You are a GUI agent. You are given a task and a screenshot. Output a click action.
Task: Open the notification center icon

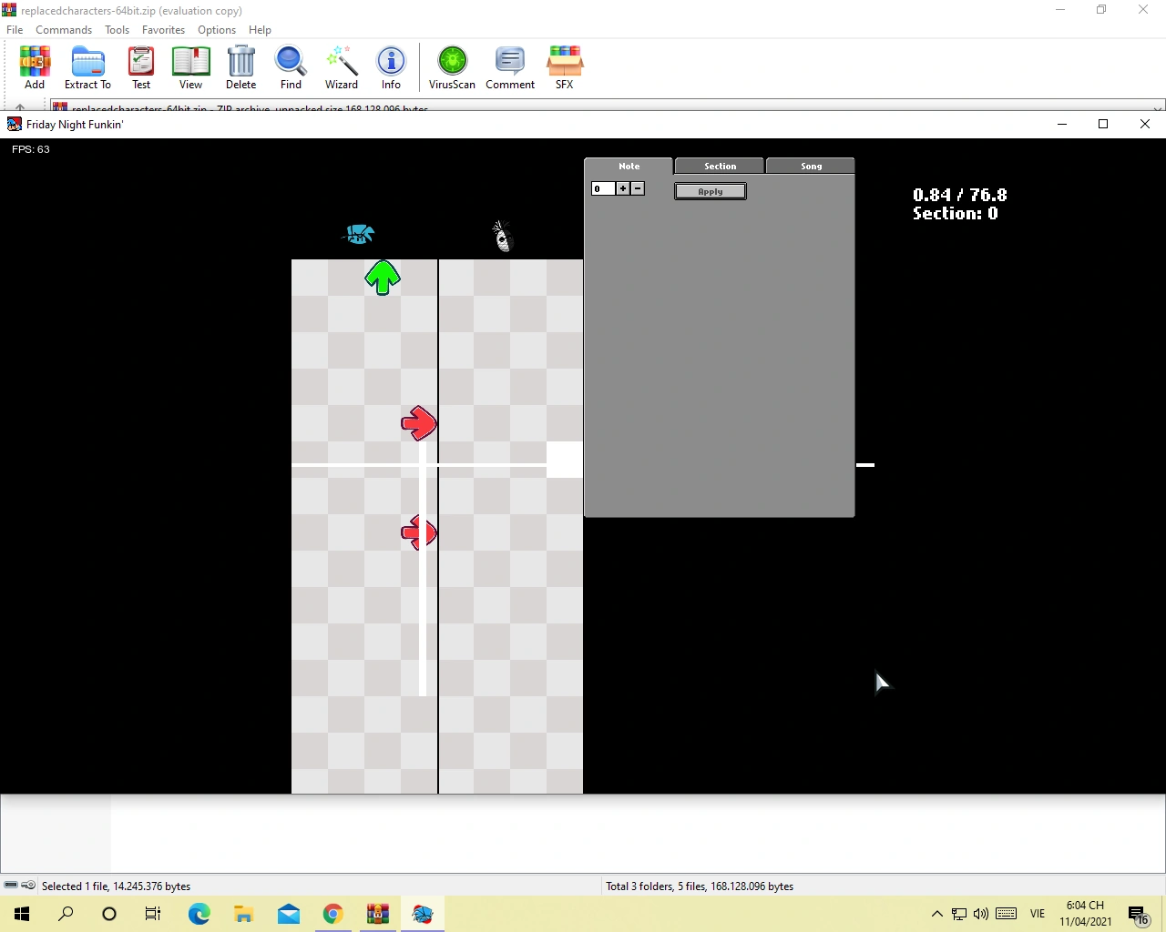1138,915
